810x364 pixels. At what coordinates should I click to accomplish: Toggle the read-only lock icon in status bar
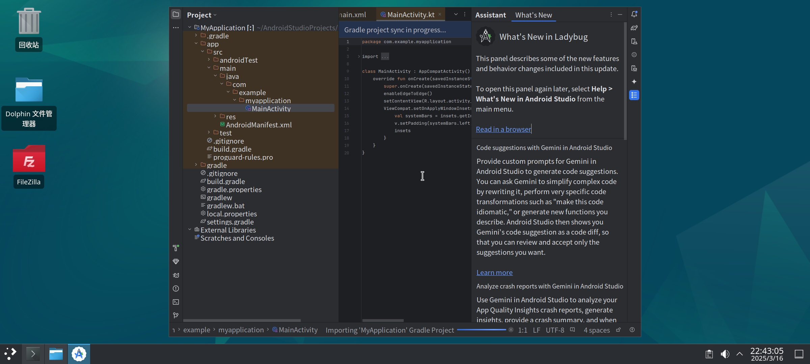[618, 330]
